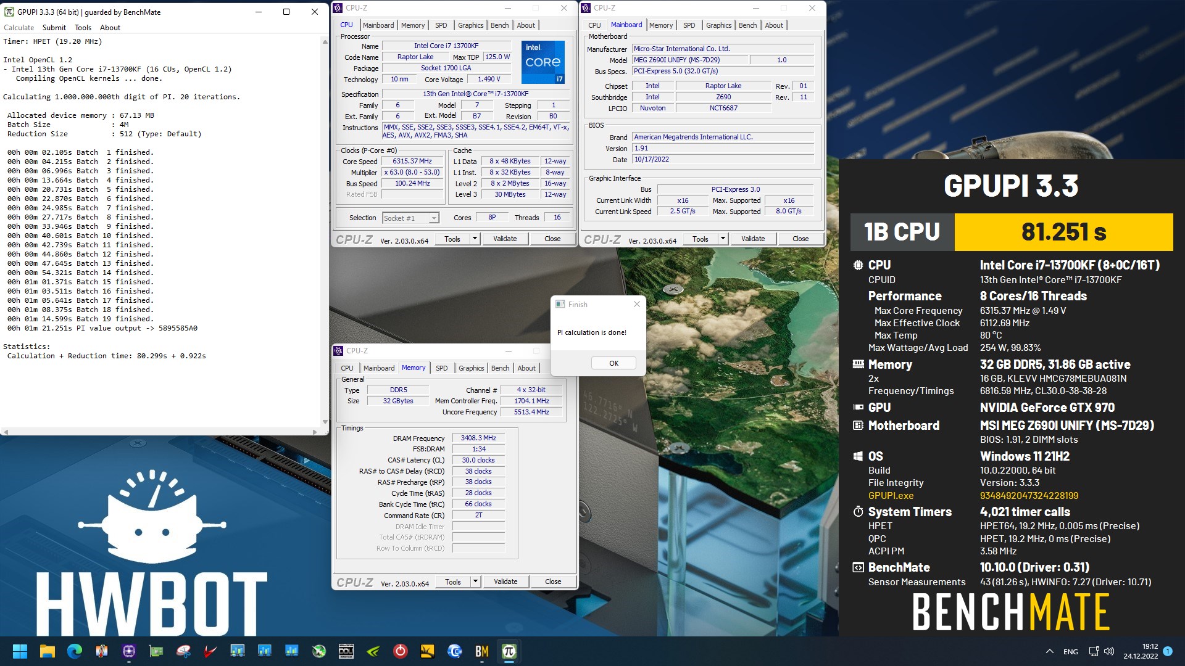This screenshot has height=666, width=1185.
Task: Click the CPU-Z Memory window title bar icon
Action: point(338,351)
